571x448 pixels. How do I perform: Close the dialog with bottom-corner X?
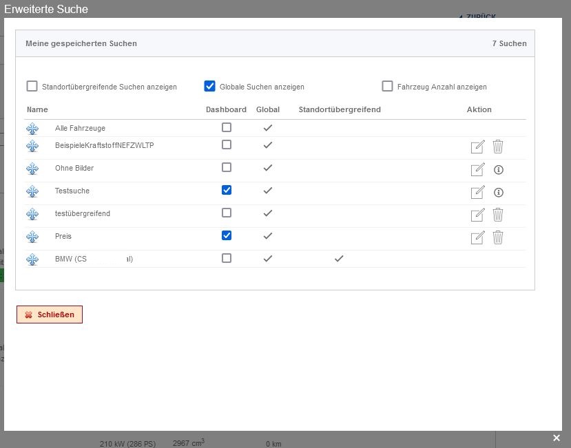[557, 438]
